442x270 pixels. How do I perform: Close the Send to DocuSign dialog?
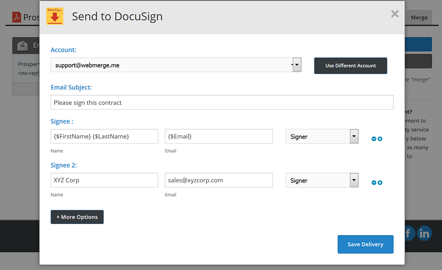click(394, 14)
